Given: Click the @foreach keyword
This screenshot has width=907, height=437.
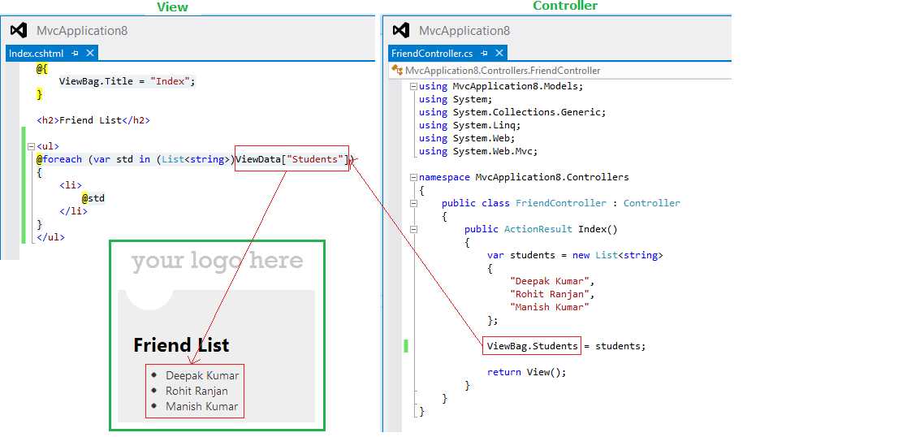Looking at the screenshot, I should pos(59,159).
